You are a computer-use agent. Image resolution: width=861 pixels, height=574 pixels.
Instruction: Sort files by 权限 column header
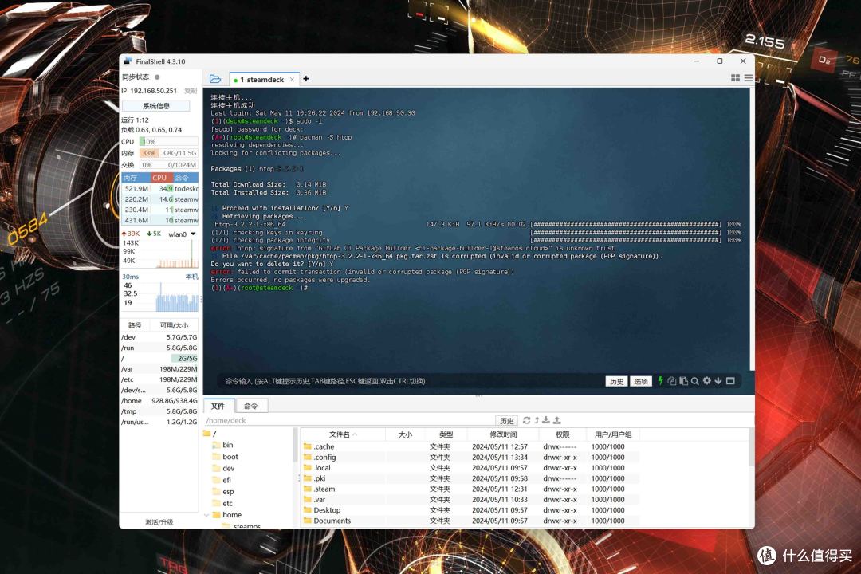562,434
